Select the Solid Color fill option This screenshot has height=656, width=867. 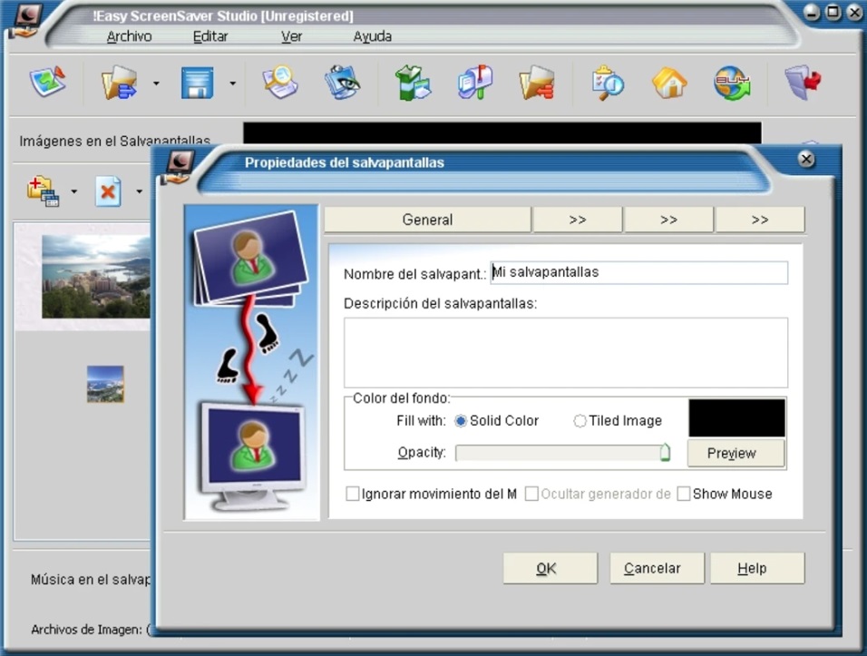[x=461, y=421]
